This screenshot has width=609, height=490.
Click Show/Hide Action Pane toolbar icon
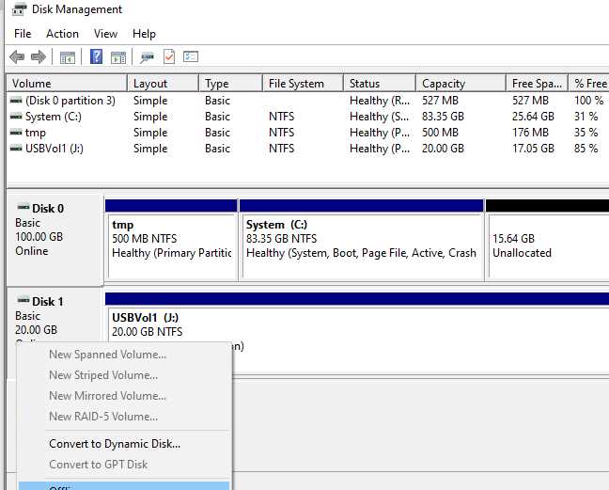[118, 57]
